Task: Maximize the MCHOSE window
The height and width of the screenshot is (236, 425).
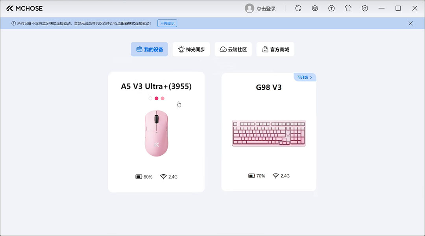Action: (x=398, y=8)
